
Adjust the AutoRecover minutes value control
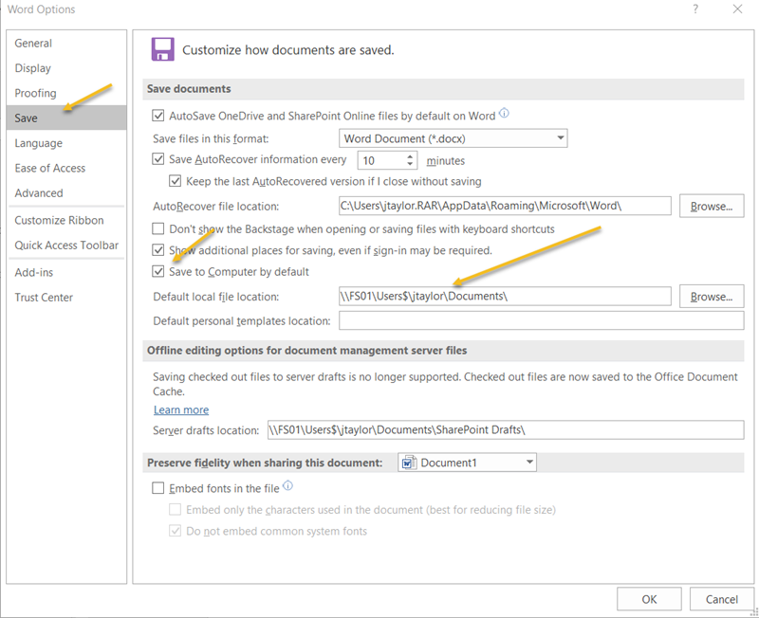coord(411,160)
